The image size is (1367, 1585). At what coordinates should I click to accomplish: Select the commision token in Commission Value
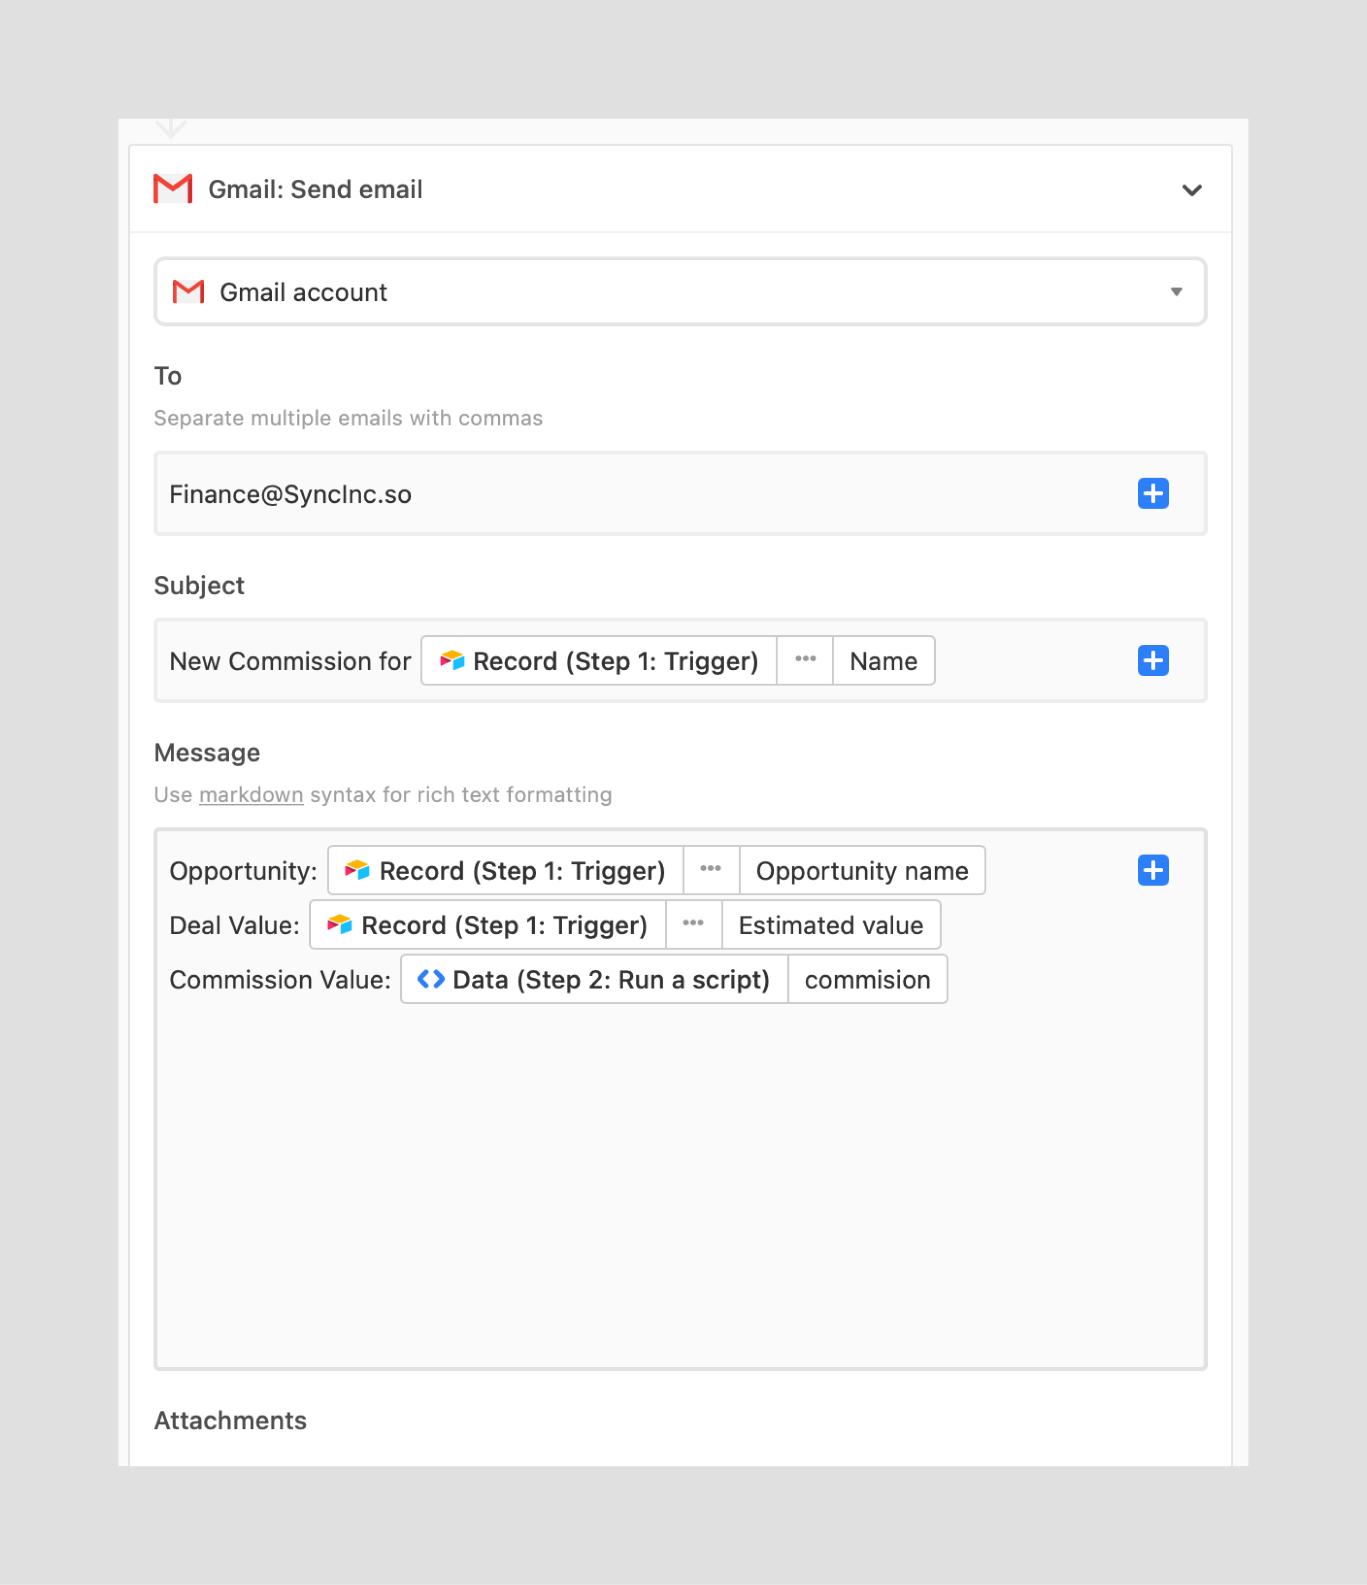click(x=866, y=979)
